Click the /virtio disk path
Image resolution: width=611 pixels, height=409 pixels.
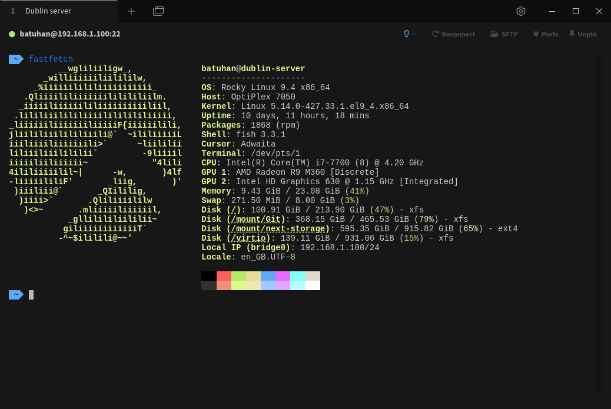[248, 238]
